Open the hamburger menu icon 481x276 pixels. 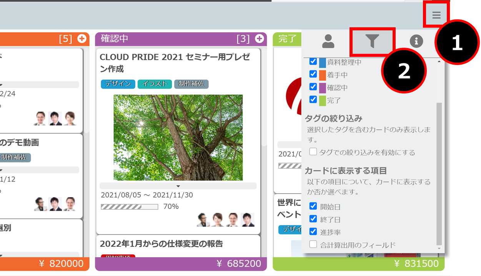tap(436, 15)
